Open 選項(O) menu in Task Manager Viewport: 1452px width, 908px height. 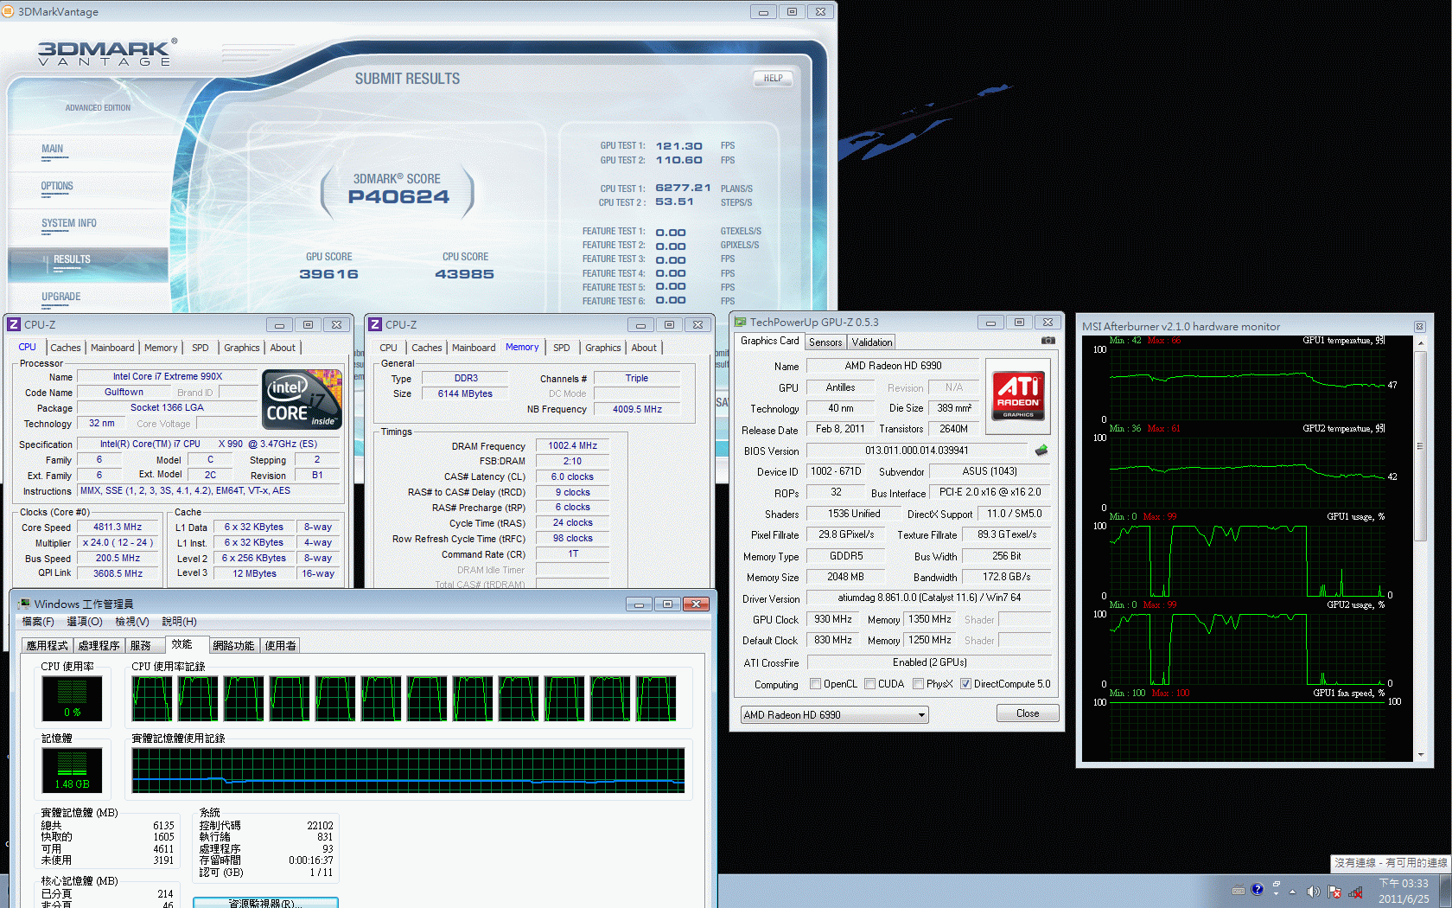(85, 622)
